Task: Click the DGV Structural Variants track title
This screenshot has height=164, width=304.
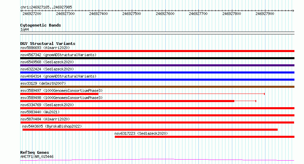Action: click(x=48, y=44)
